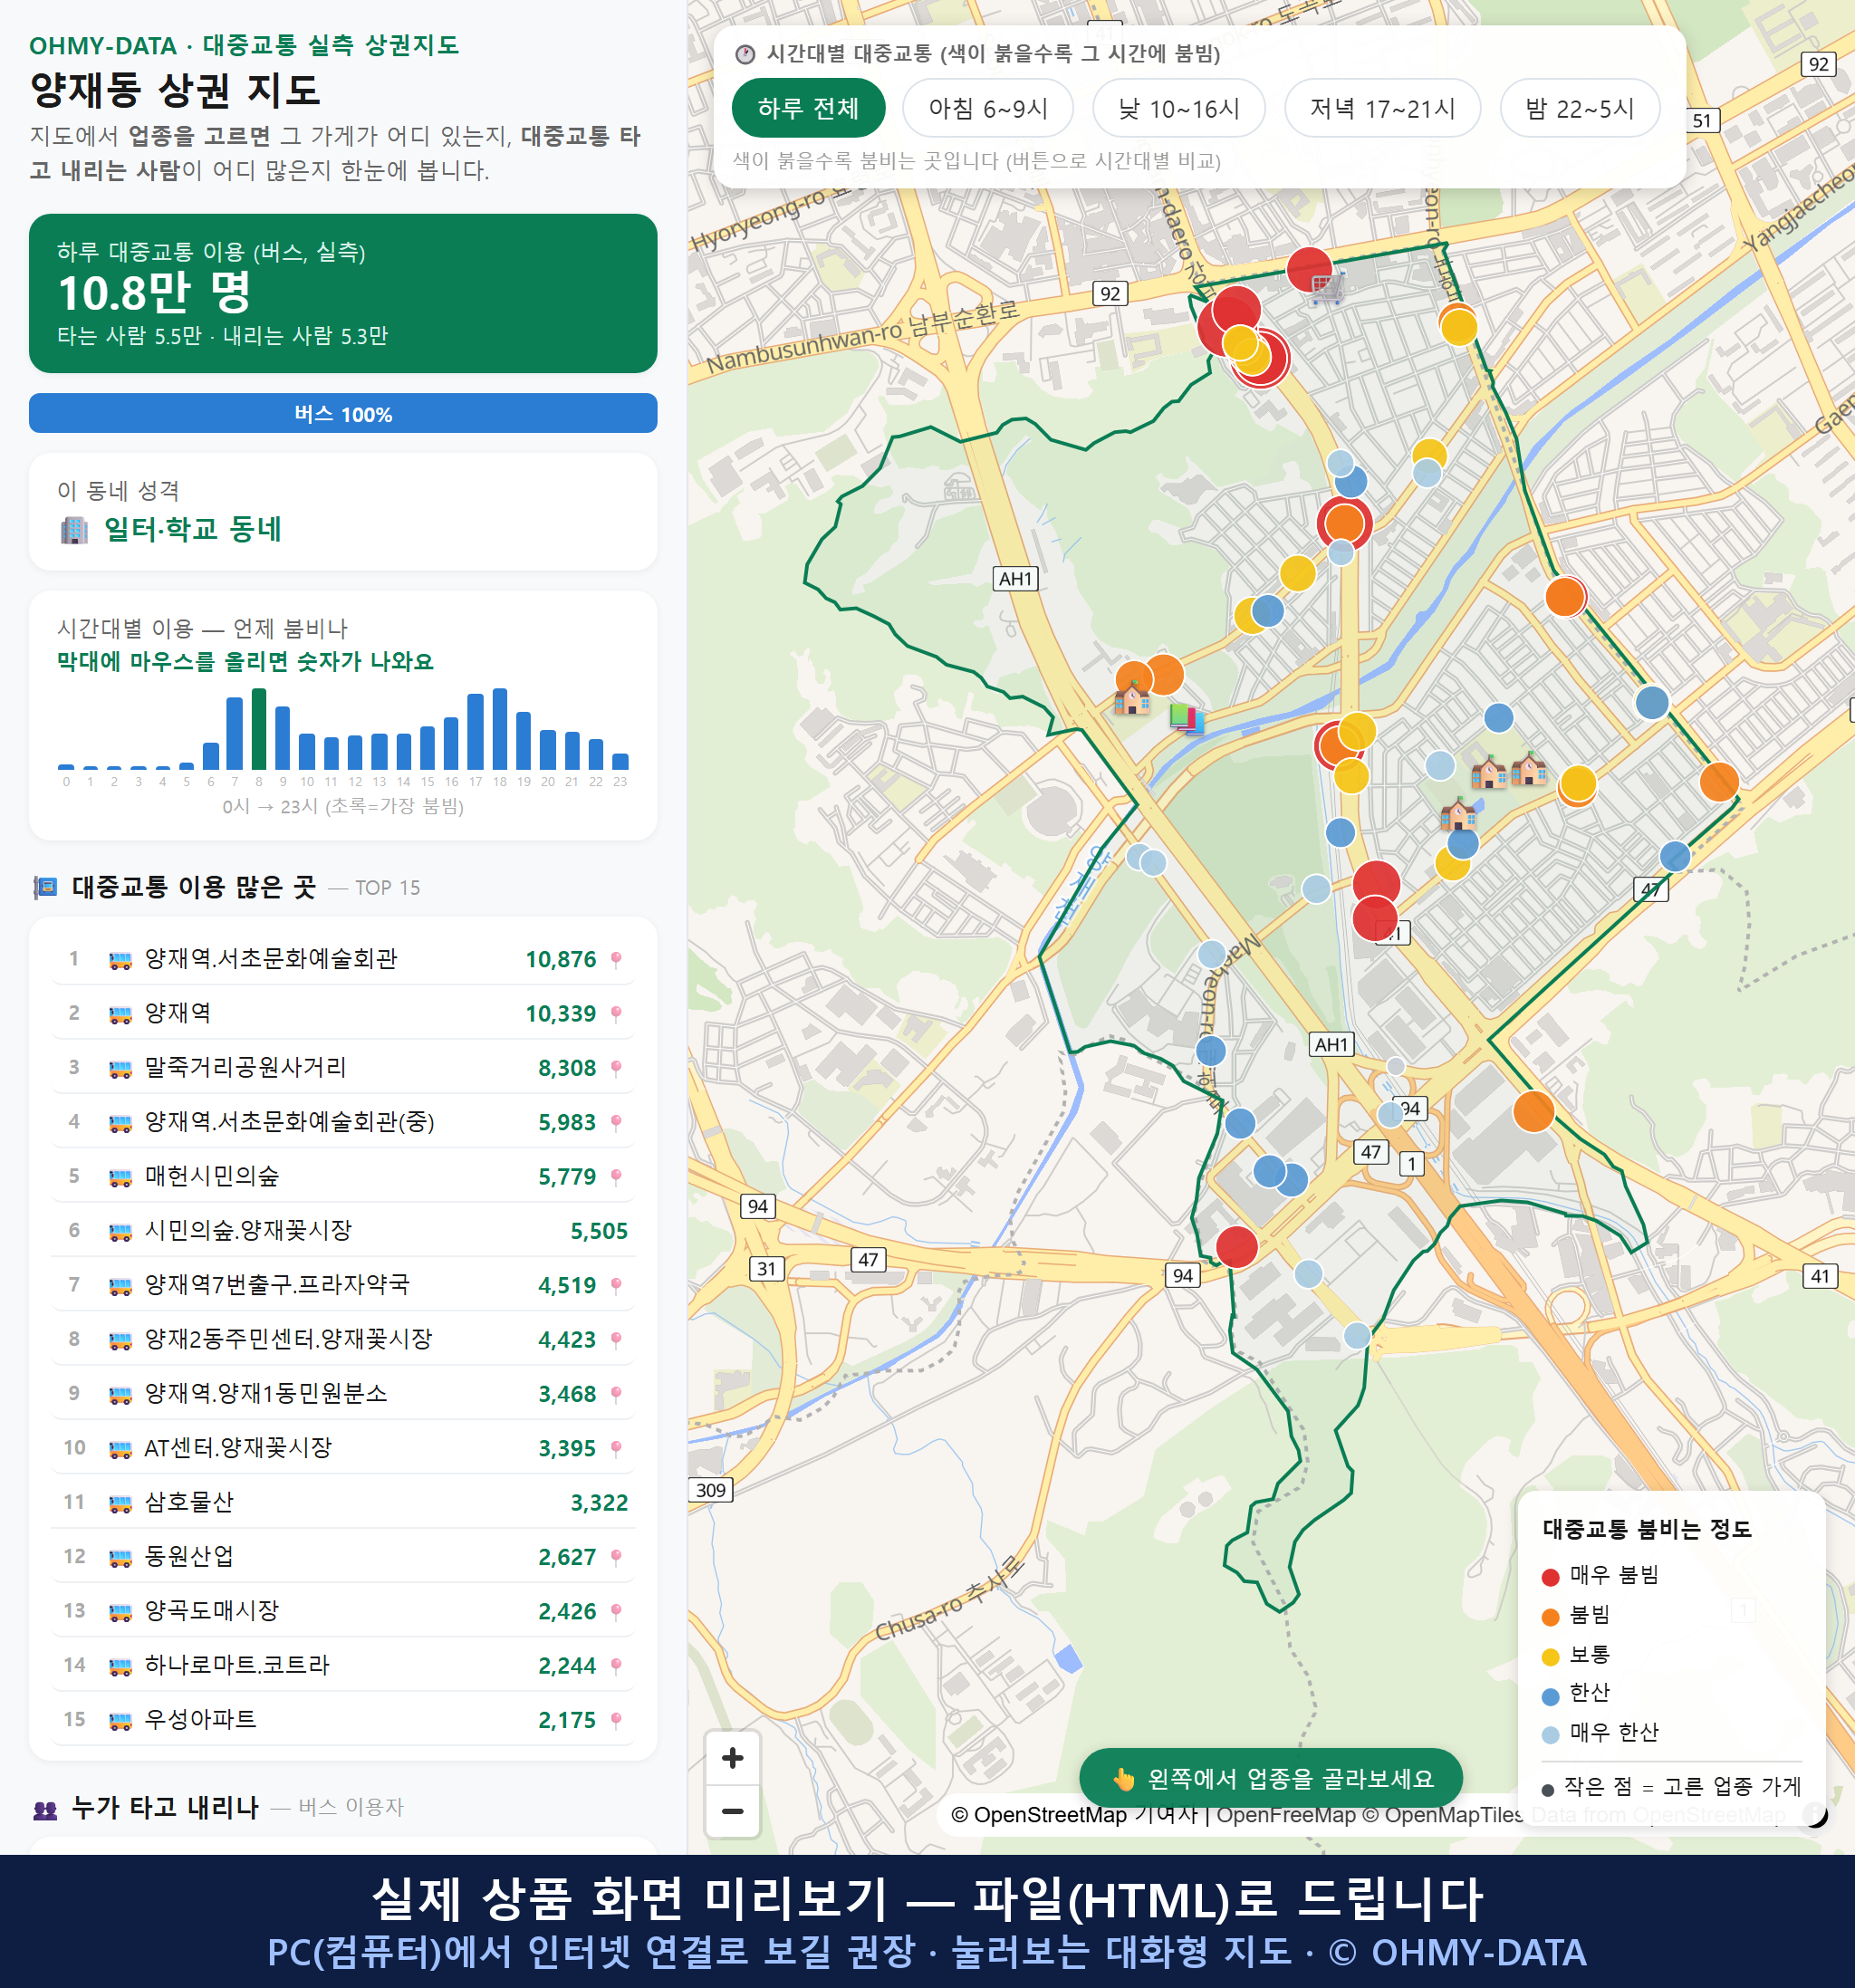The height and width of the screenshot is (1988, 1855).
Task: Click the 3,322 ridership value
Action: [599, 1503]
